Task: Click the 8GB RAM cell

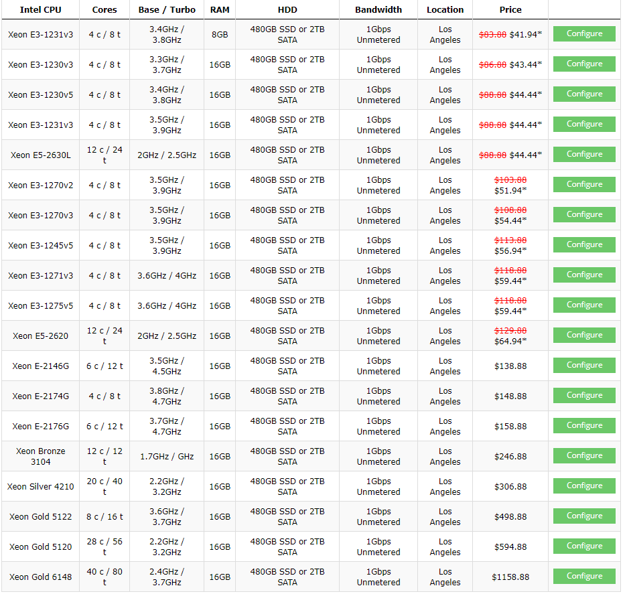Action: (x=220, y=34)
